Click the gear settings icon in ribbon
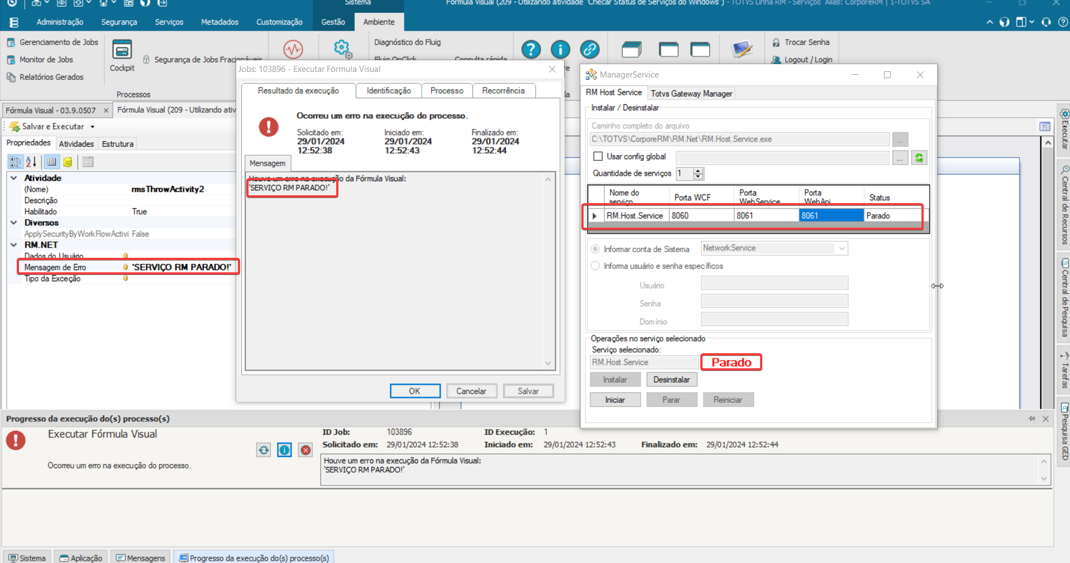Viewport: 1070px width, 563px height. point(343,49)
